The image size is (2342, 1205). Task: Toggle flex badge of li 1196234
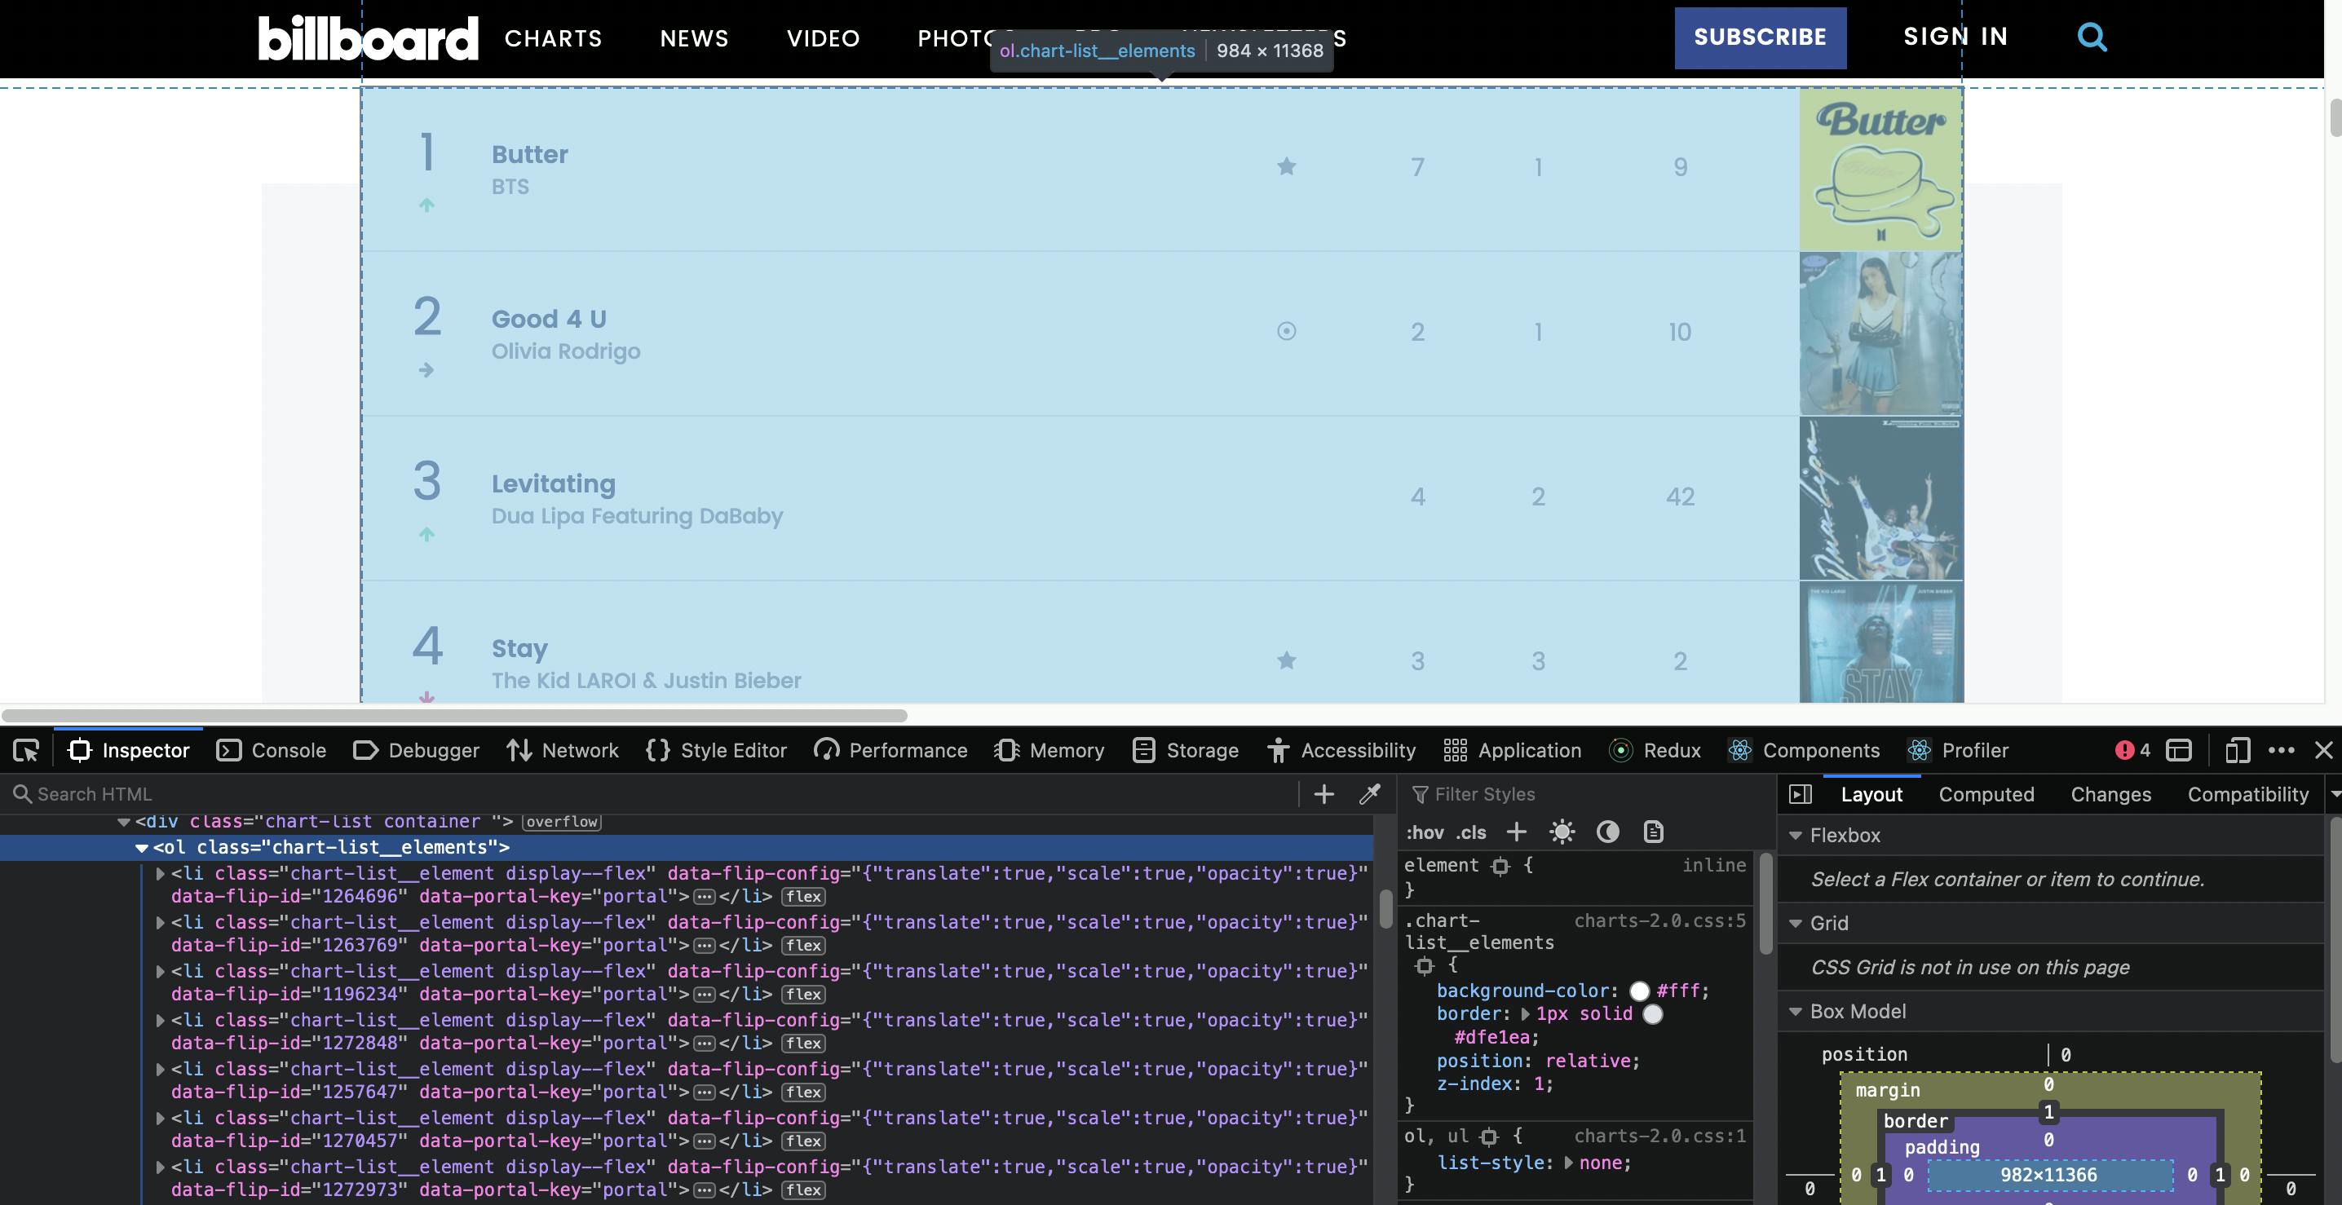point(804,995)
